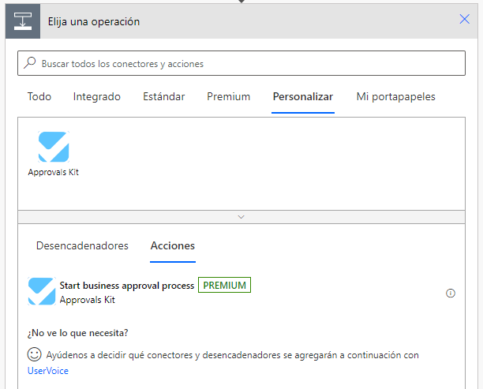Click the green PREMIUM badge
The width and height of the screenshot is (483, 389).
(224, 285)
